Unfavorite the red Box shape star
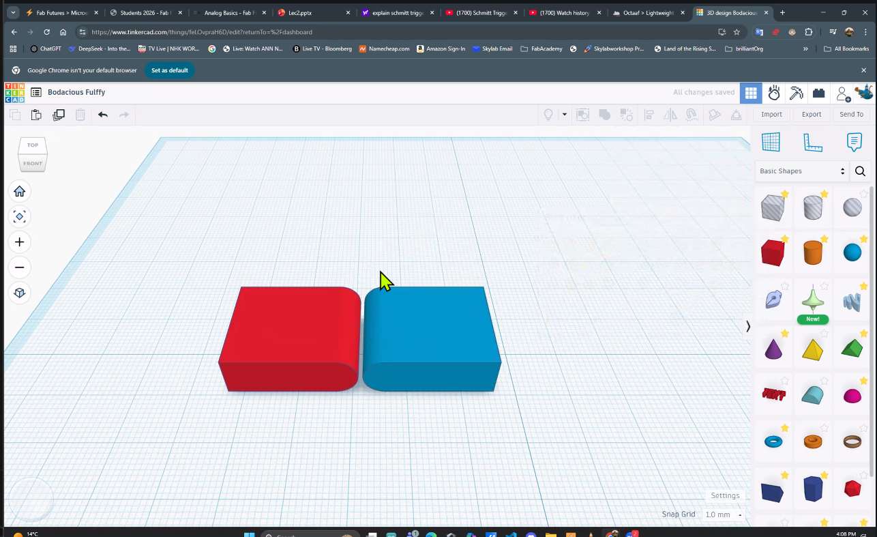Screen dimensions: 877x537 coord(785,239)
